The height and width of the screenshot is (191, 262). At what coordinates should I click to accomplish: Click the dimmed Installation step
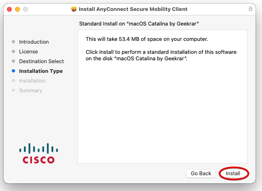click(x=32, y=81)
